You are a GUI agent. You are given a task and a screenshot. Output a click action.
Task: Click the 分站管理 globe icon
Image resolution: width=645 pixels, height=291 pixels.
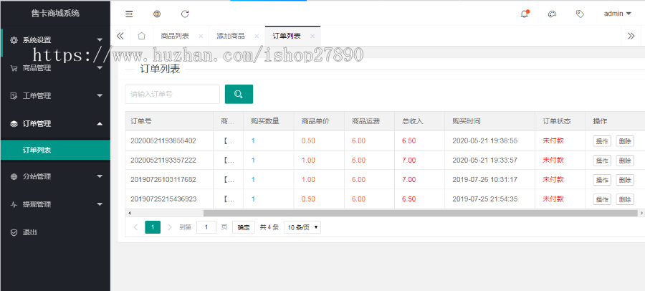14,176
